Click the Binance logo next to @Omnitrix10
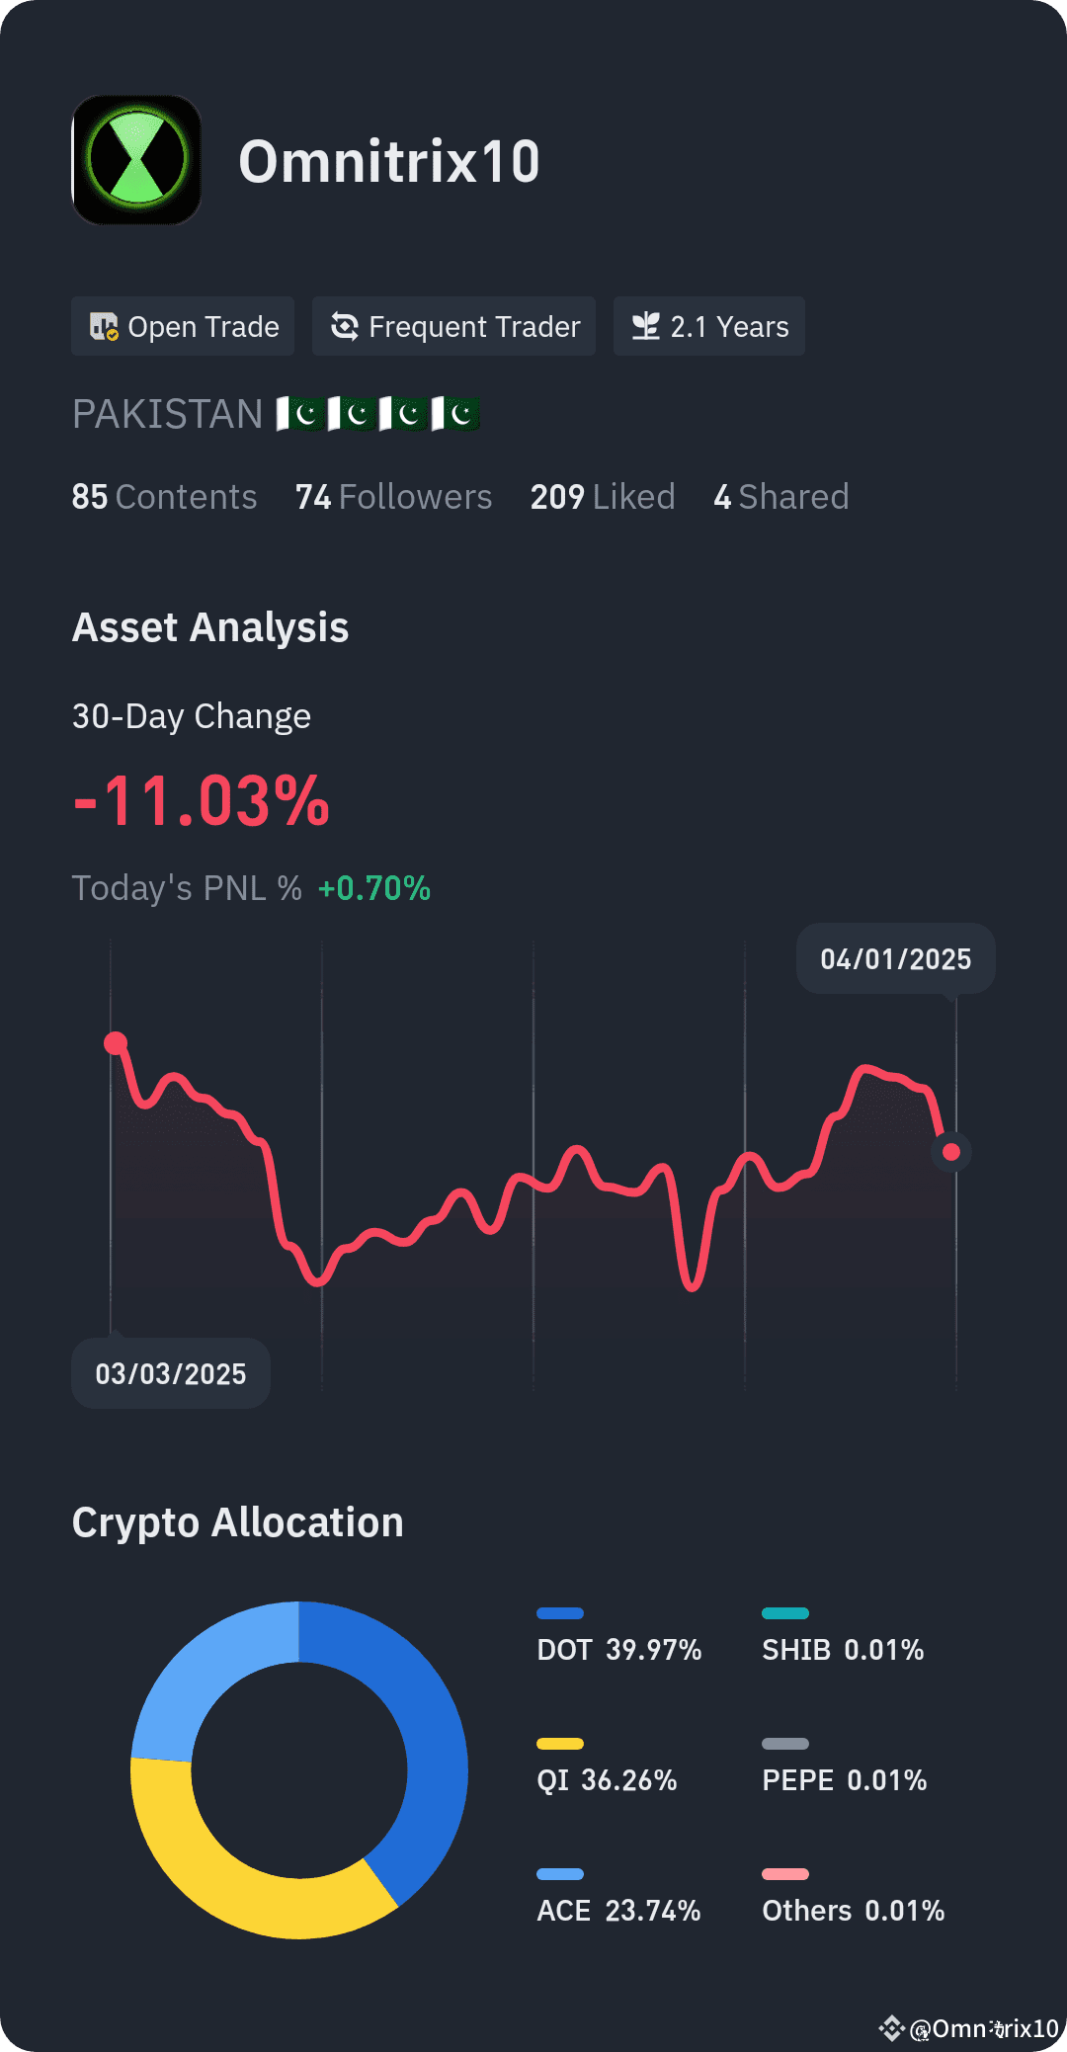Image resolution: width=1067 pixels, height=2052 pixels. pyautogui.click(x=891, y=2028)
